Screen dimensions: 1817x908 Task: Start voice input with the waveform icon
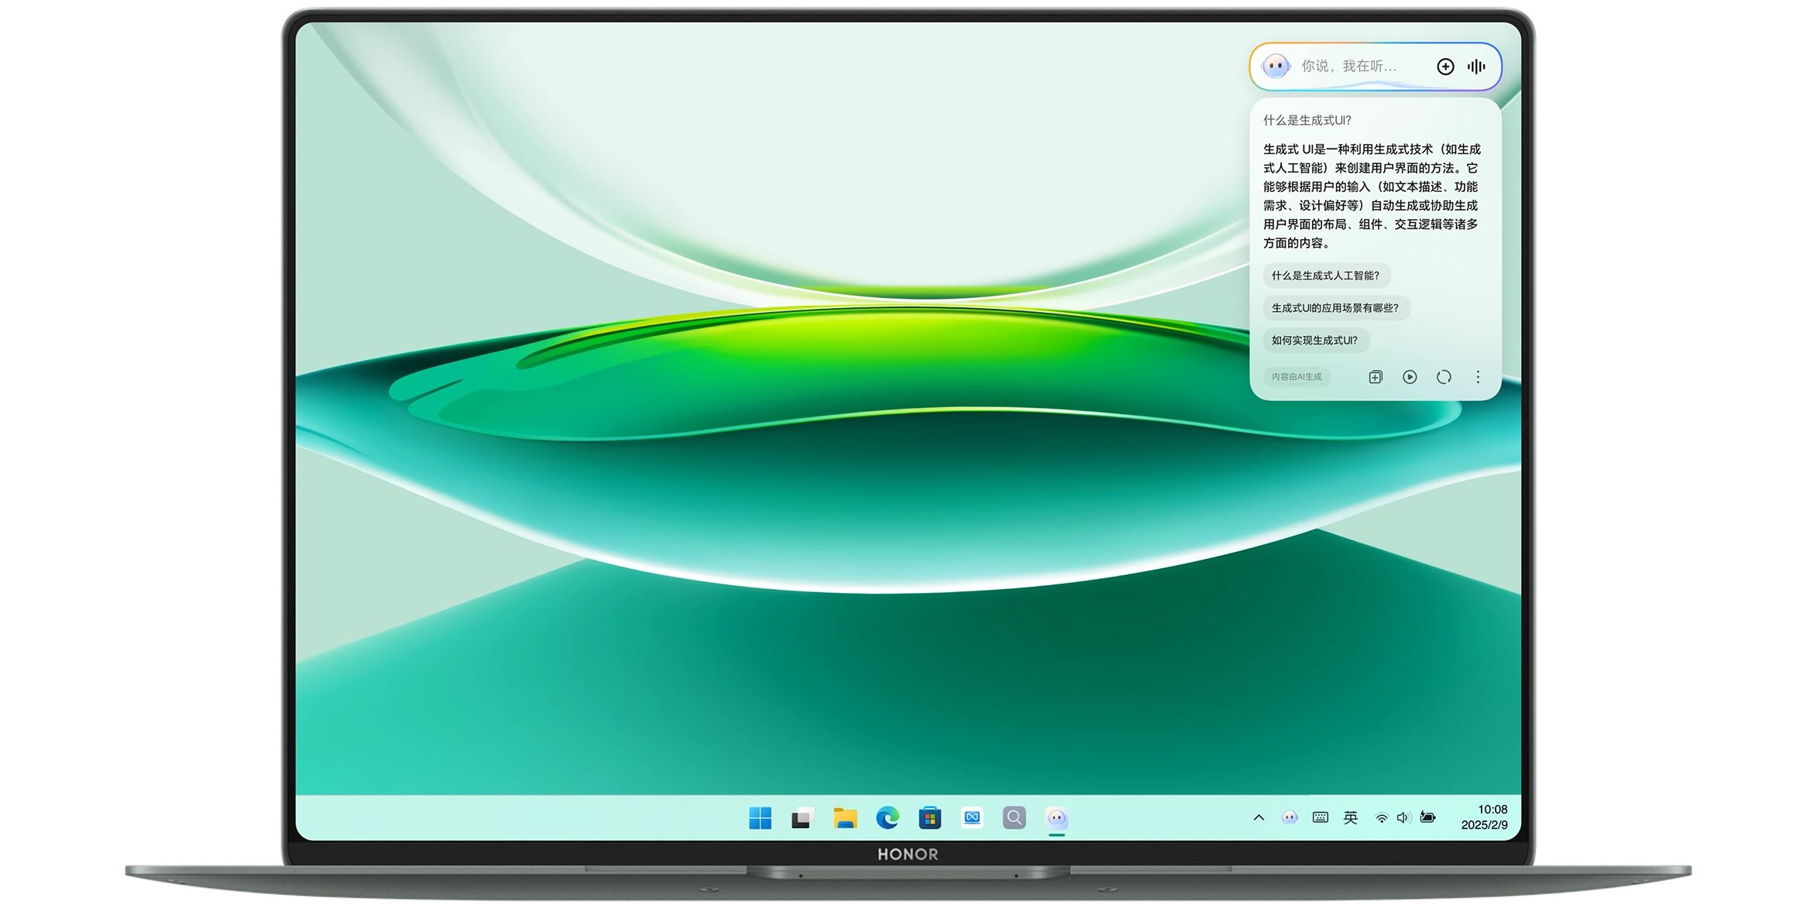coord(1476,67)
